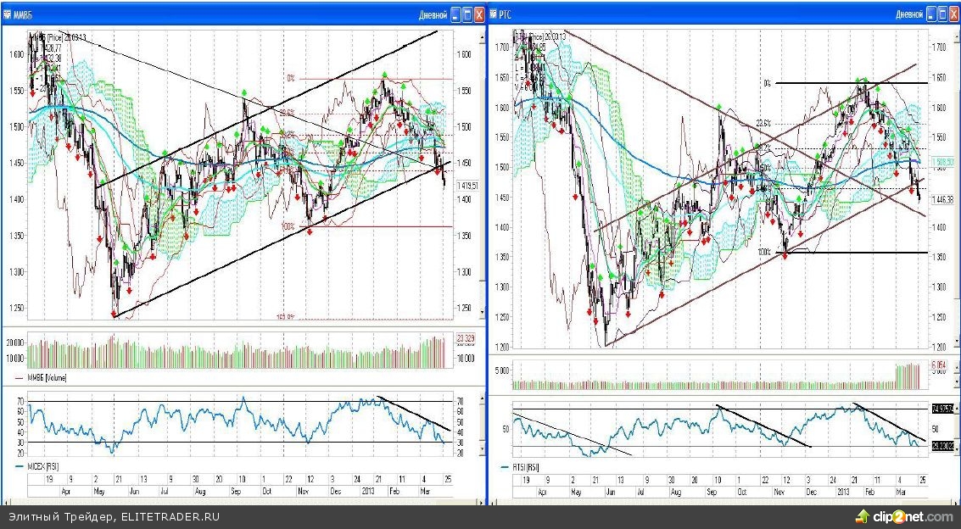Minimize the ММВБ chart window
The width and height of the screenshot is (961, 529).
coord(455,14)
